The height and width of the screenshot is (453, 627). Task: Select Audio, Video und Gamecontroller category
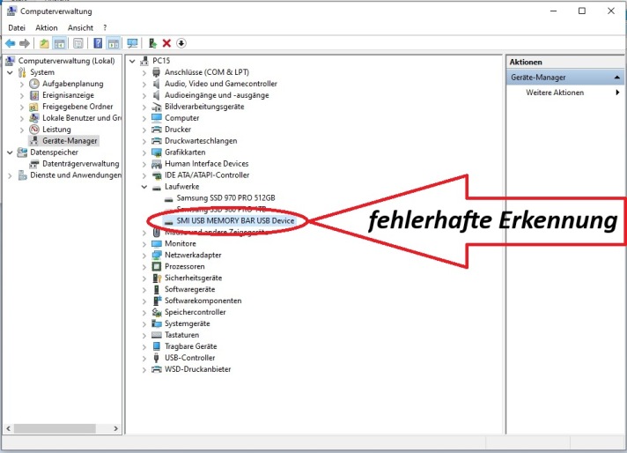[221, 84]
